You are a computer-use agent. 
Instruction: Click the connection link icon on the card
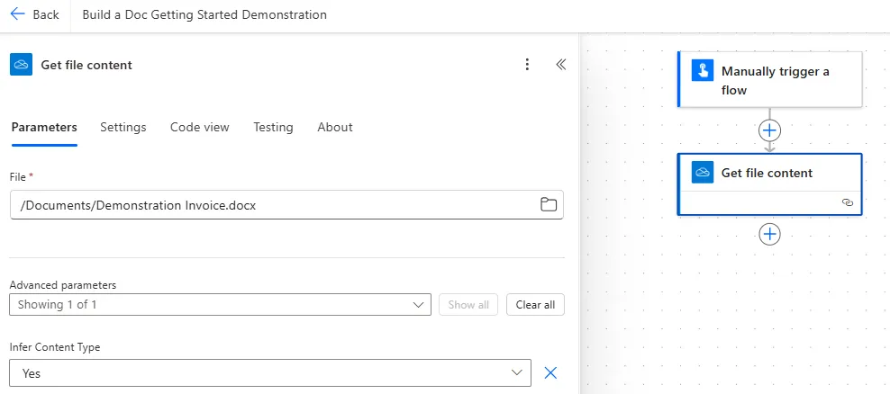[x=848, y=202]
